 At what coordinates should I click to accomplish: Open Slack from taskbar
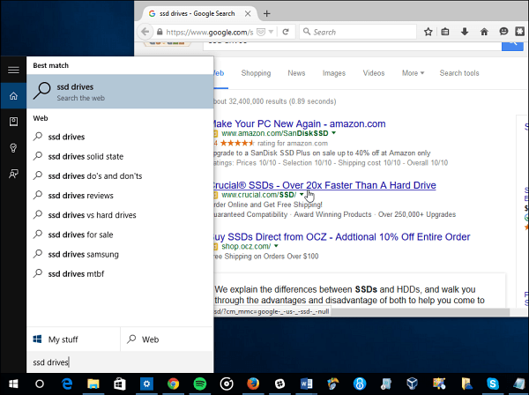tap(279, 384)
